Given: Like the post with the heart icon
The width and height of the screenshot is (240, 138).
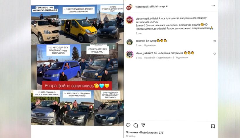Looking at the screenshot, I should 128,125.
